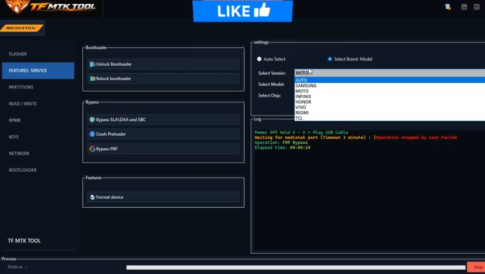Click 'Elapsed time: 00:00:10' log line
The image size is (485, 274).
click(x=282, y=148)
